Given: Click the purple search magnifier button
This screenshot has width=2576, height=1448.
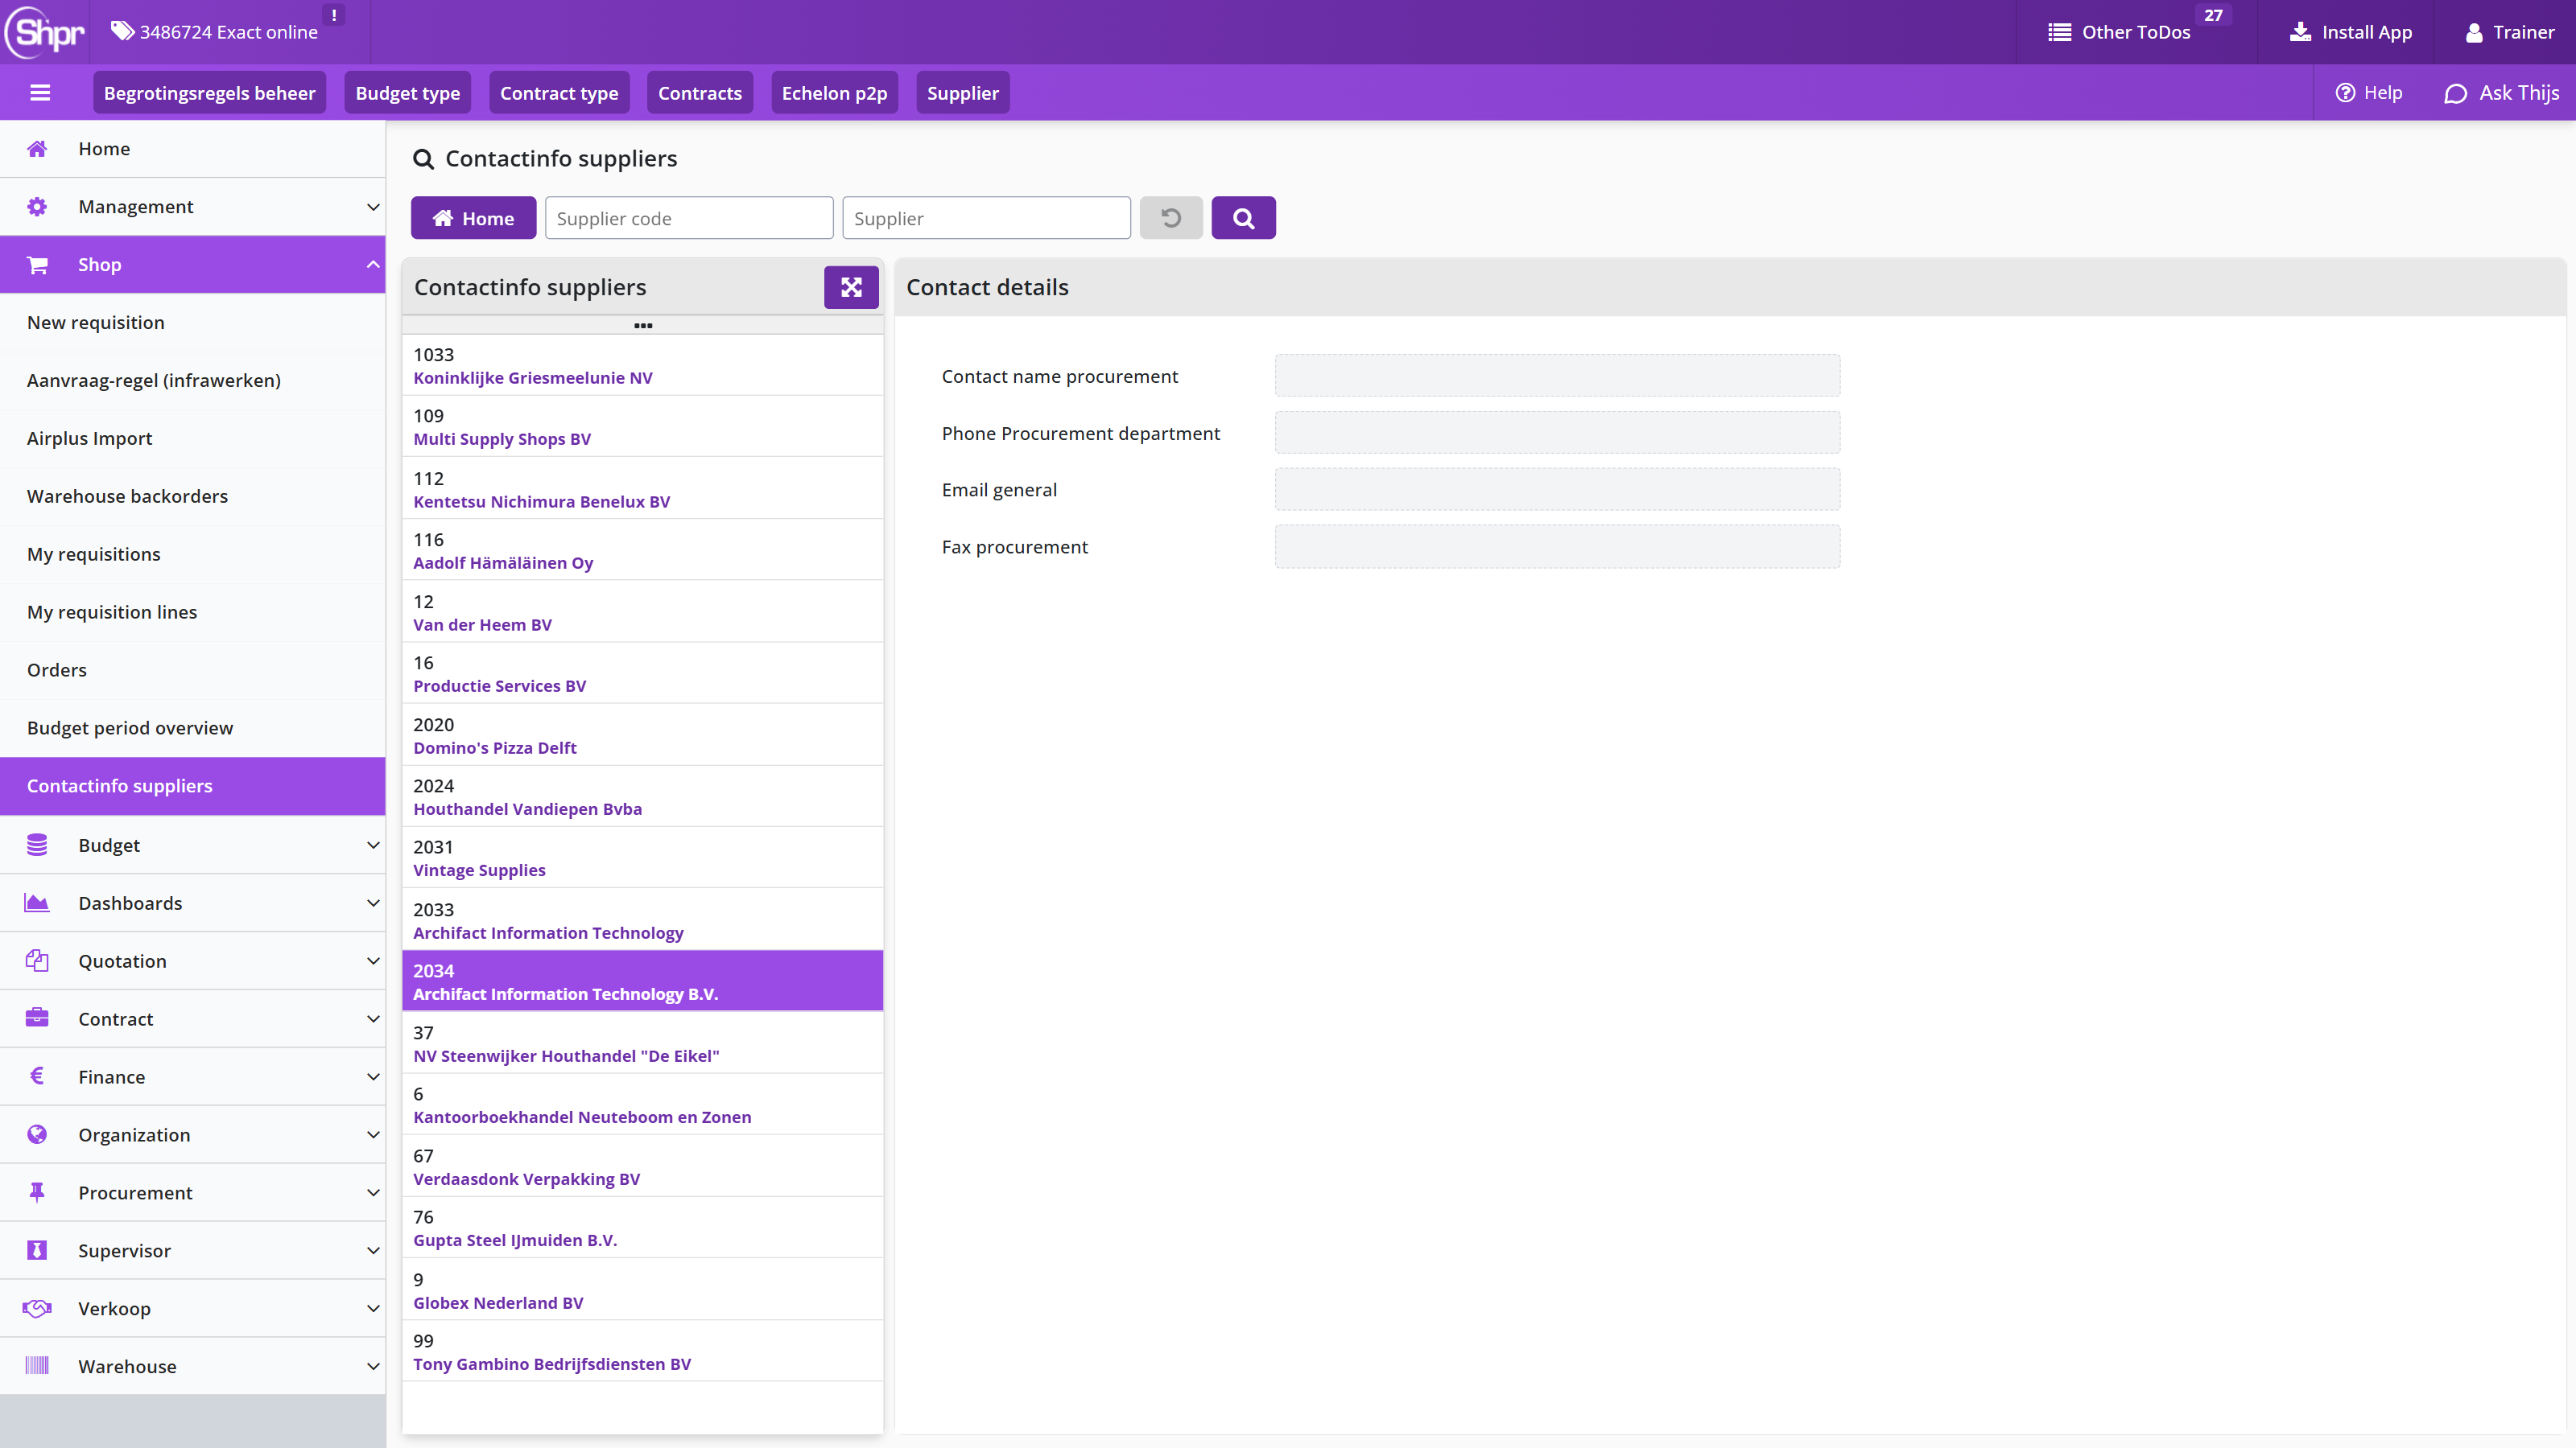Looking at the screenshot, I should [1243, 218].
